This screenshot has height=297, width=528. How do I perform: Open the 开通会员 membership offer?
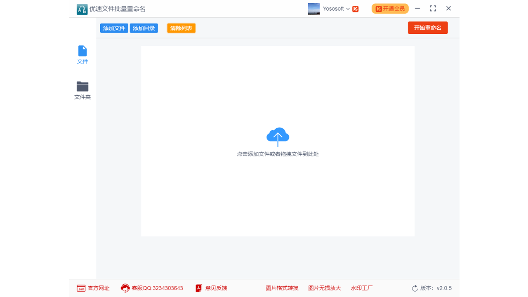click(x=390, y=8)
